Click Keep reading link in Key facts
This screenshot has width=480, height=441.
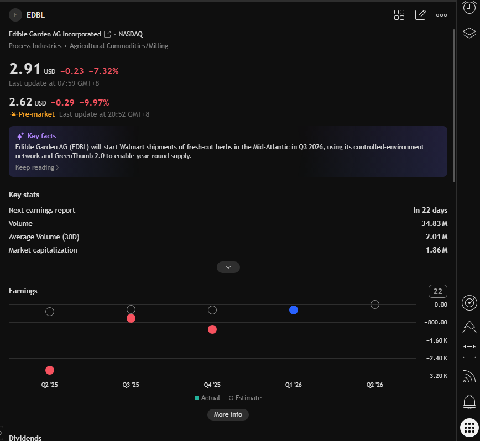37,167
